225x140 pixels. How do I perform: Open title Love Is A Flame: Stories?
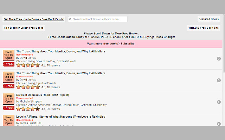point(60,117)
